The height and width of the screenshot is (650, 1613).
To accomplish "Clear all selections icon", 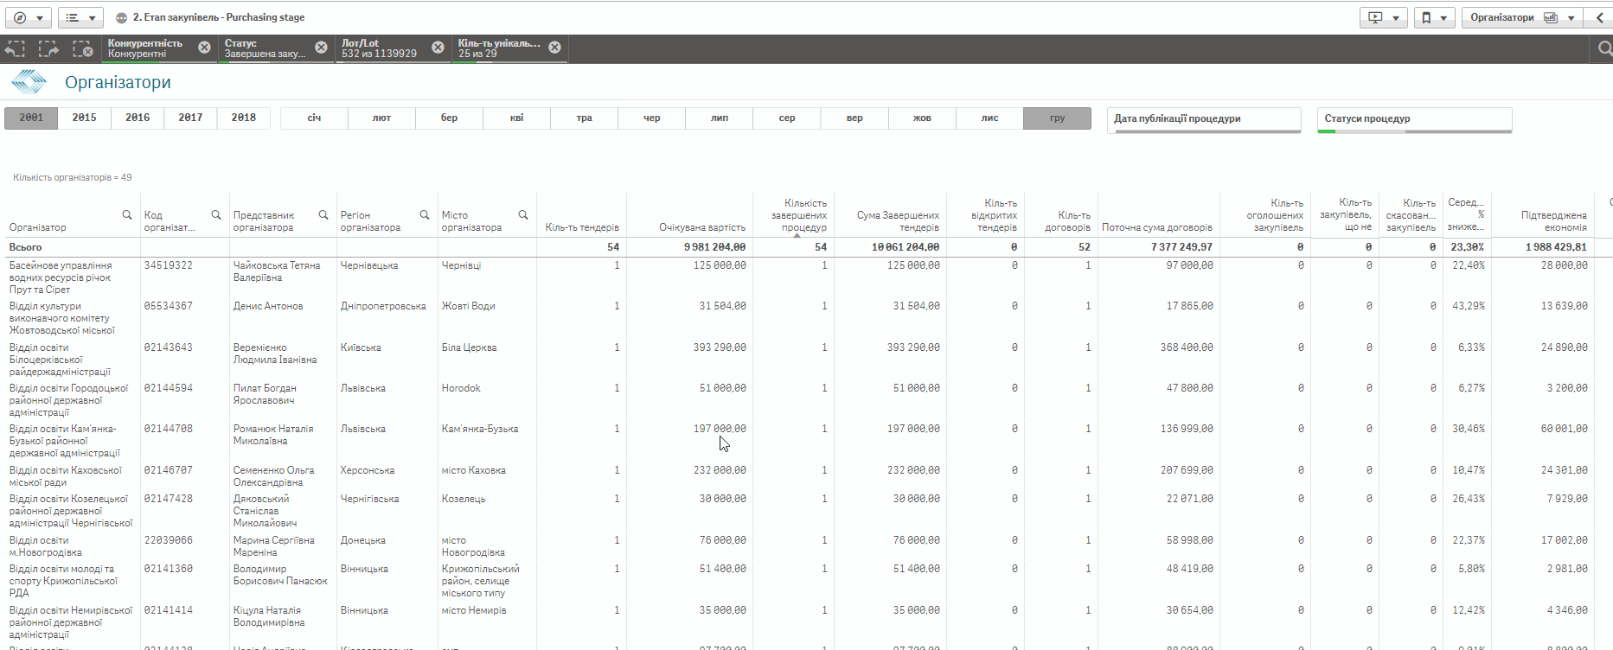I will [x=82, y=48].
